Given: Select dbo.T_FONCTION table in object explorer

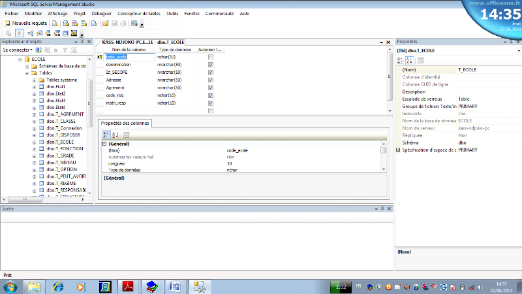Looking at the screenshot, I should (64, 149).
